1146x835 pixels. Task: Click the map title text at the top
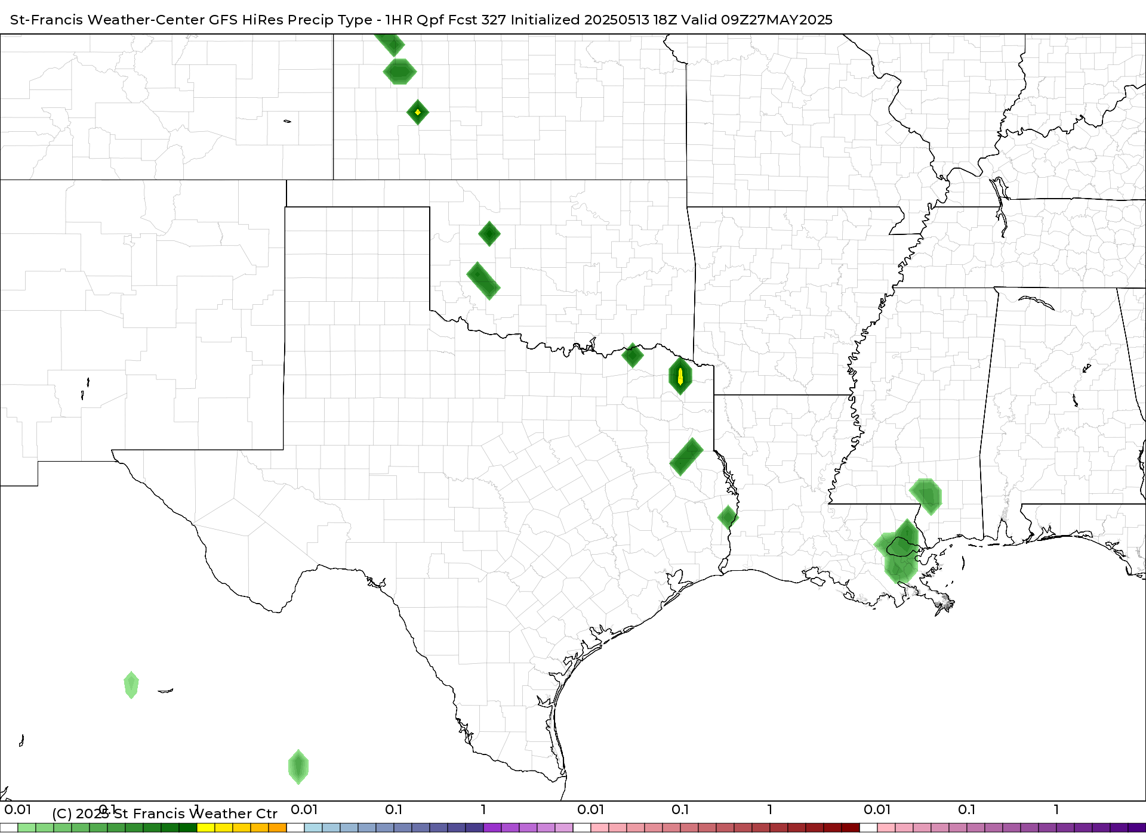(421, 20)
